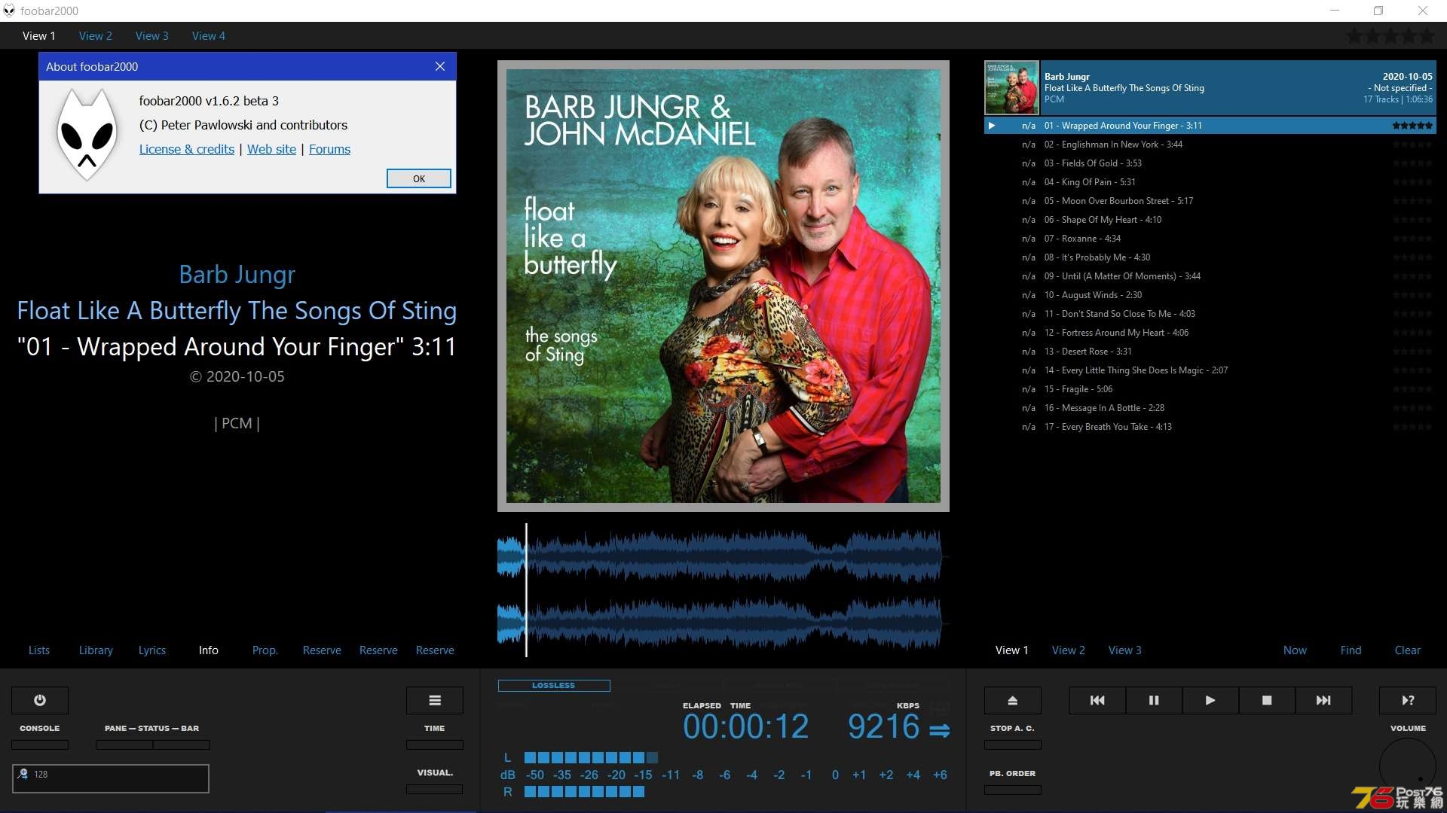Switch to View 4 top tab
This screenshot has height=813, width=1447.
tap(209, 35)
